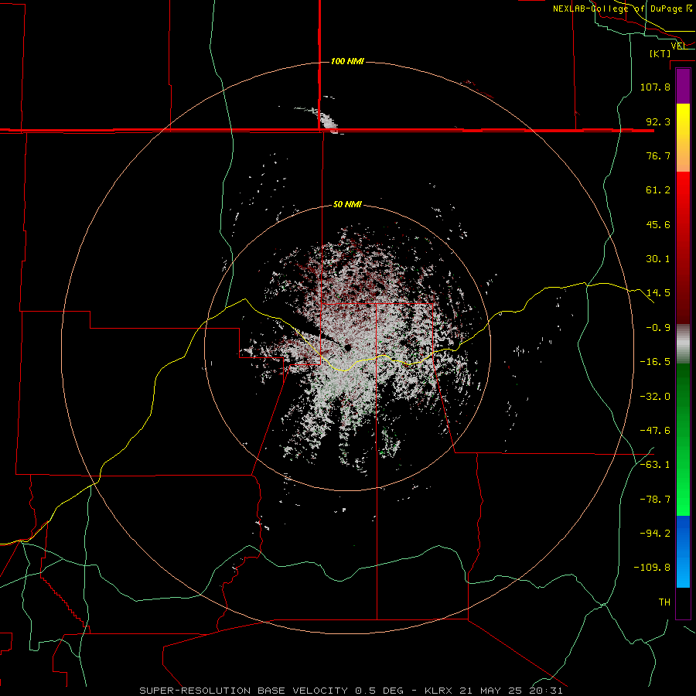696x696 pixels.
Task: Click the 92.3 velocity scale value
Action: [658, 121]
